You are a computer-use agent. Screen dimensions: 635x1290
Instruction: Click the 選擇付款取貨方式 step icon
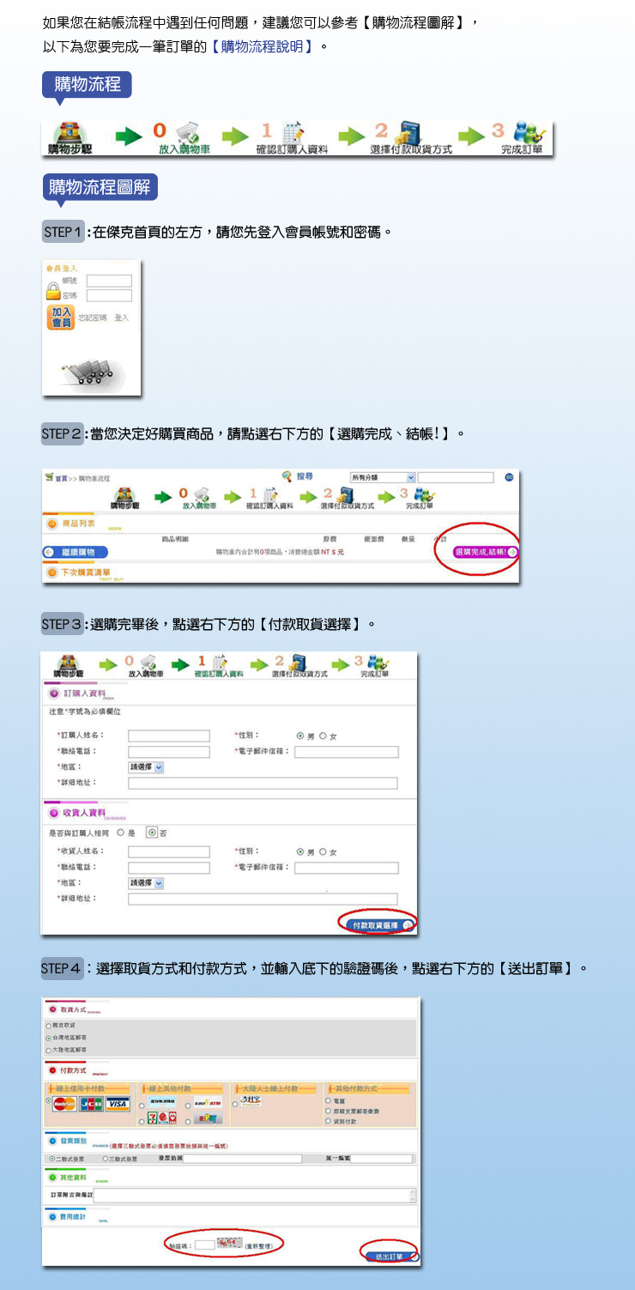point(408,134)
